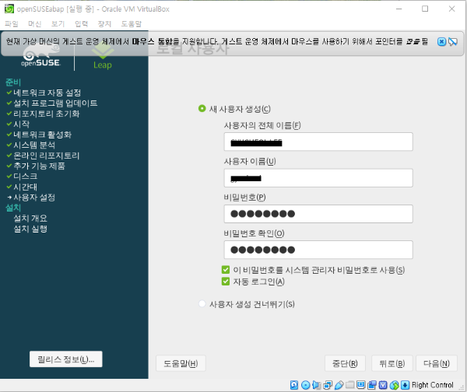Click the 디스크 step in sidebar
This screenshot has width=467, height=392.
pyautogui.click(x=26, y=177)
